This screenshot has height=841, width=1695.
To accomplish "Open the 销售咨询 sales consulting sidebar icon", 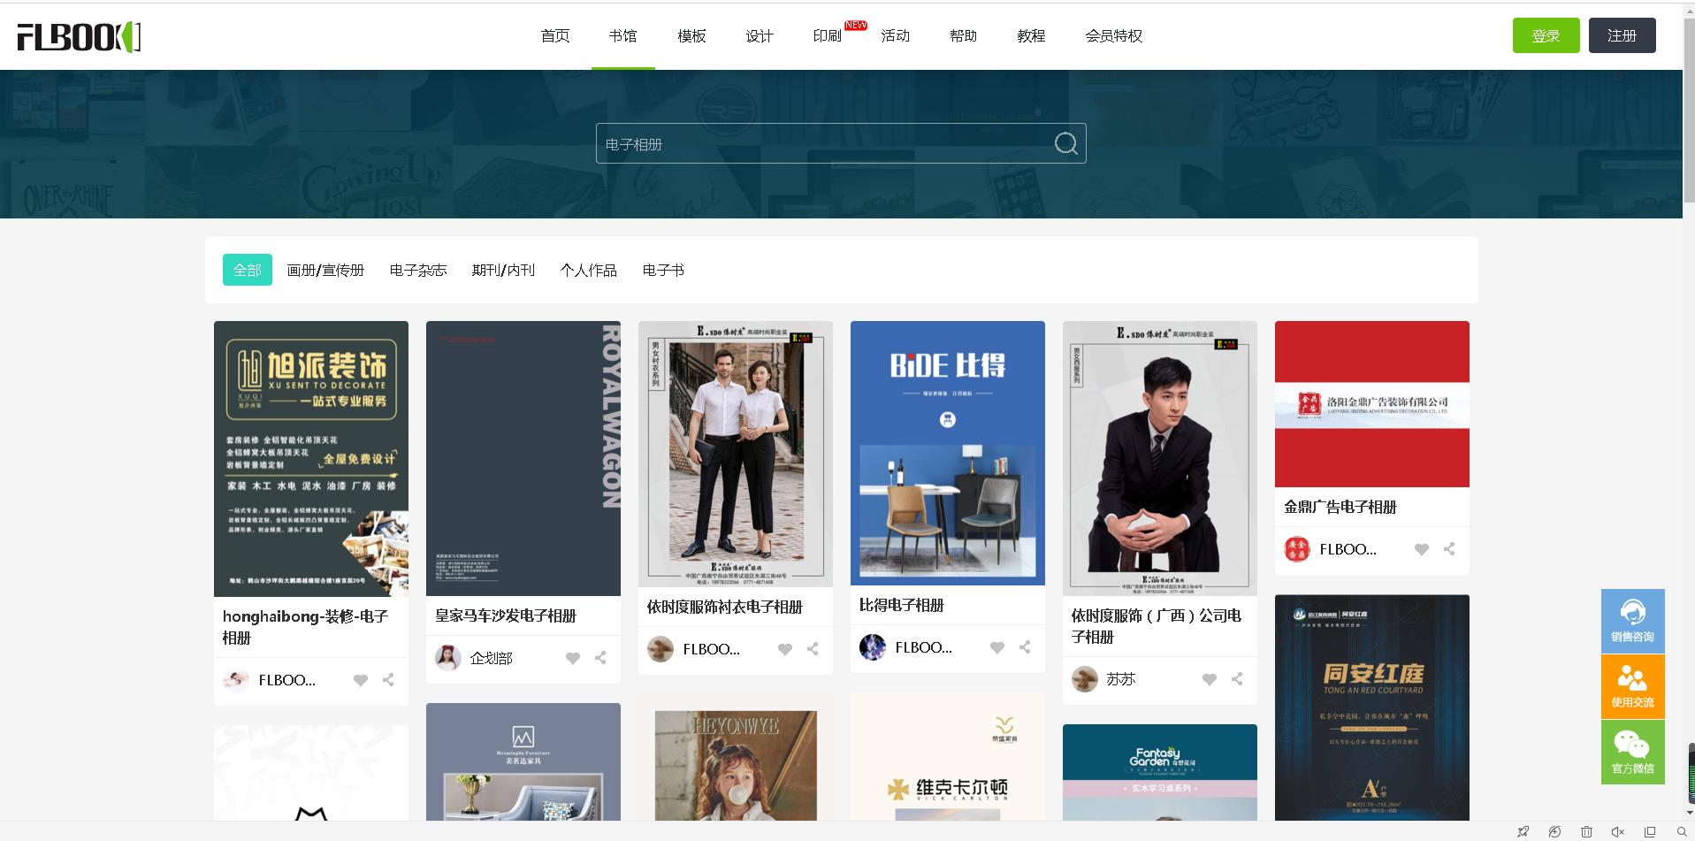I will (x=1632, y=620).
